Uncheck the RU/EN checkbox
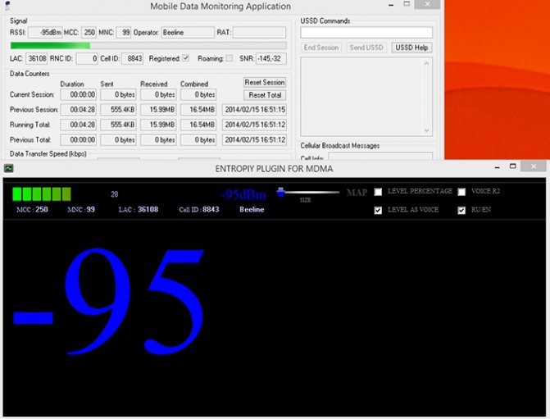 [x=461, y=210]
